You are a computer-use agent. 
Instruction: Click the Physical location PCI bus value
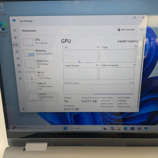(x=124, y=106)
